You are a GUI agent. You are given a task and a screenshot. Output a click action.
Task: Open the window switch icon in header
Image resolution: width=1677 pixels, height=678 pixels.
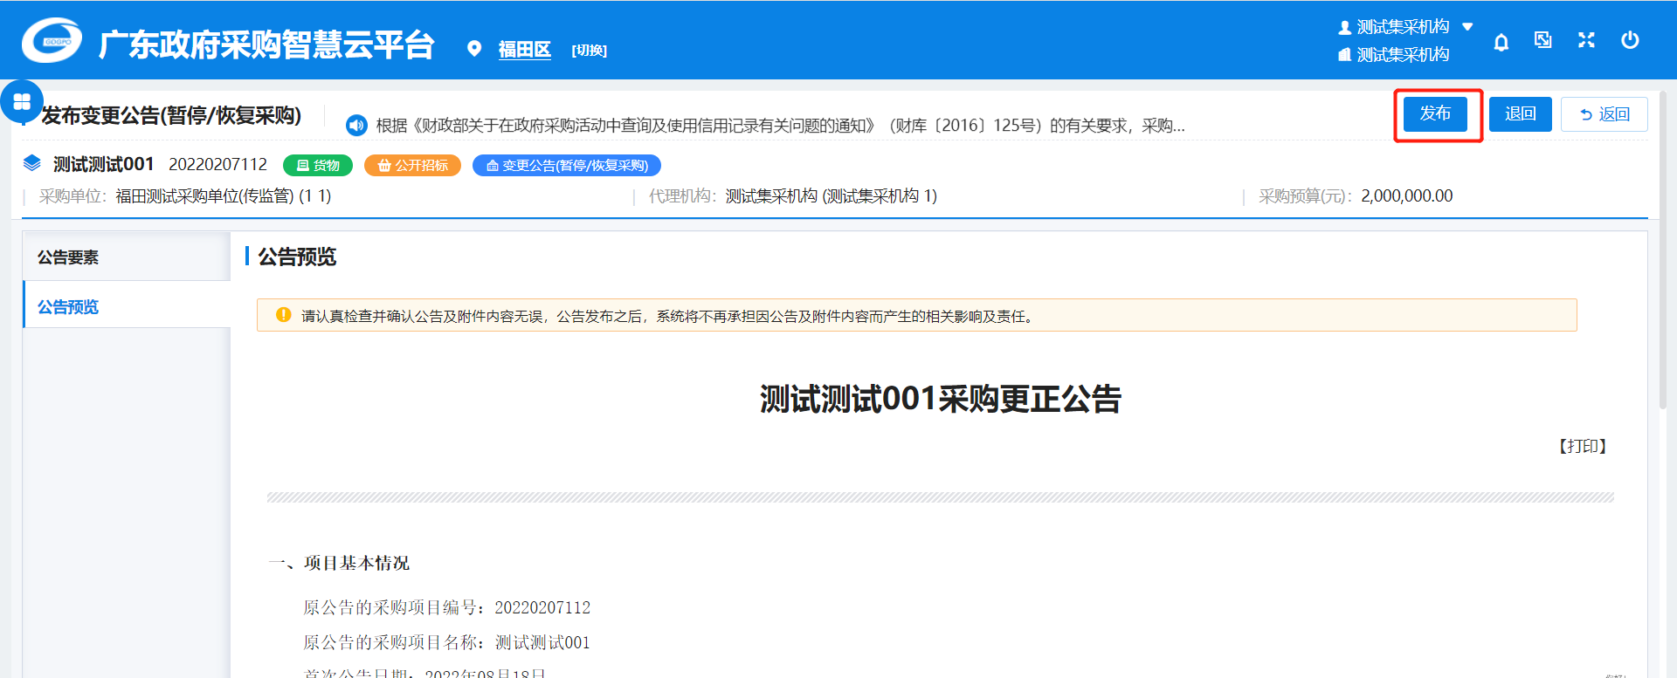[1543, 40]
